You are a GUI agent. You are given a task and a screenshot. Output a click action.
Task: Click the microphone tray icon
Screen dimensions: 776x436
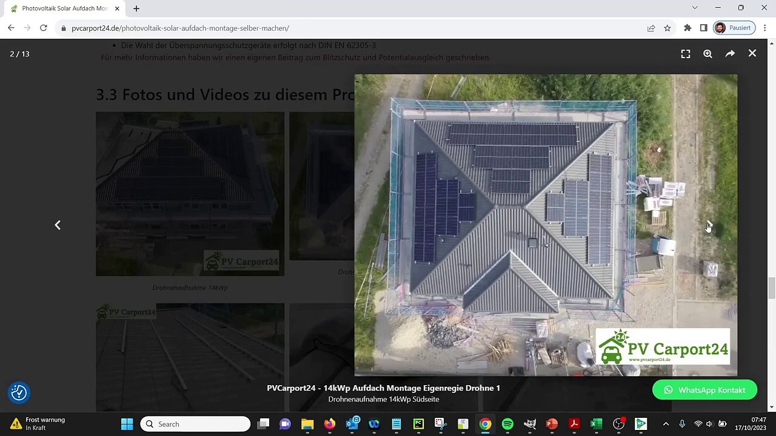[x=682, y=424]
